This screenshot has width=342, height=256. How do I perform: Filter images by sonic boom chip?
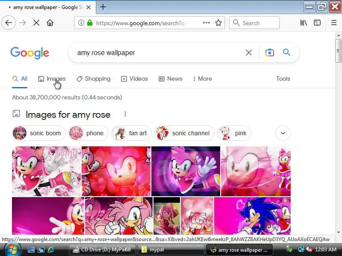[x=39, y=133]
